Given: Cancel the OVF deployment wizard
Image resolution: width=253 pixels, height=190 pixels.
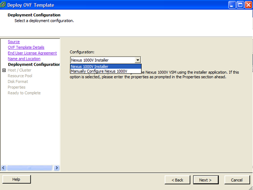Looking at the screenshot, I should coord(237,180).
